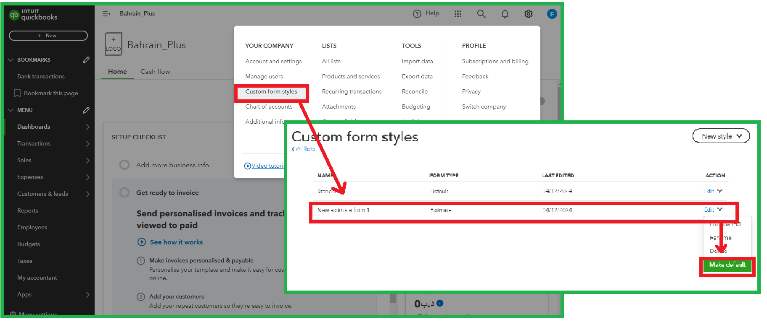Create a new transaction with New button
Viewport: 767px width, 322px height.
tap(48, 36)
